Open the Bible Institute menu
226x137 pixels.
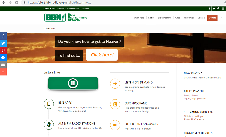coord(165,18)
